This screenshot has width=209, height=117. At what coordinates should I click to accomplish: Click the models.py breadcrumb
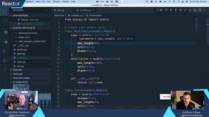coord(77,15)
